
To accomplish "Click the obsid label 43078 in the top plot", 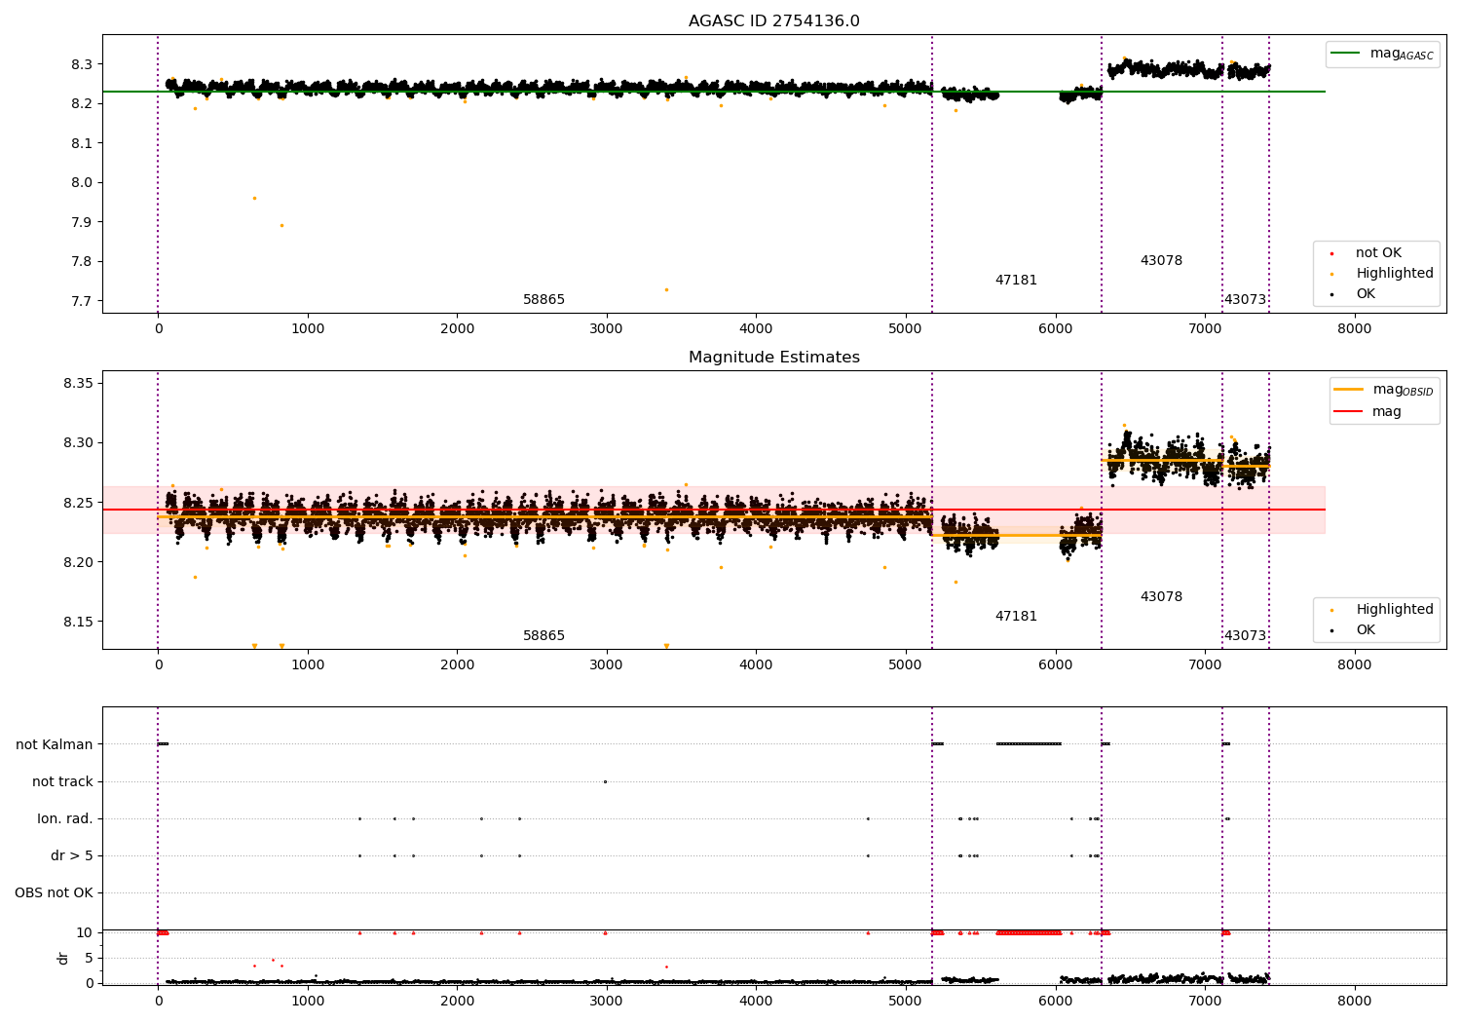I will [x=1161, y=261].
